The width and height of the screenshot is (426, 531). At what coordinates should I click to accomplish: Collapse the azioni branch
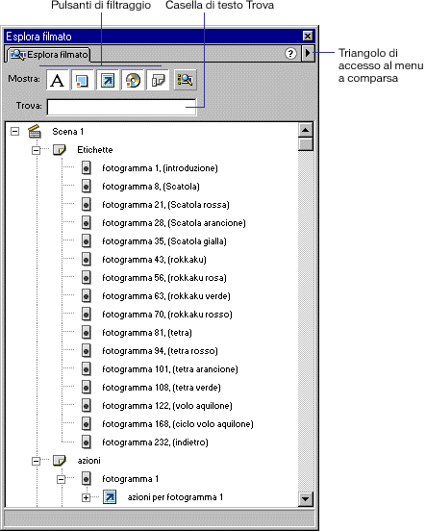tap(36, 461)
